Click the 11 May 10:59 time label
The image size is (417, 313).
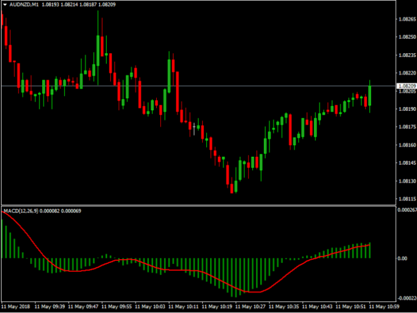click(386, 306)
